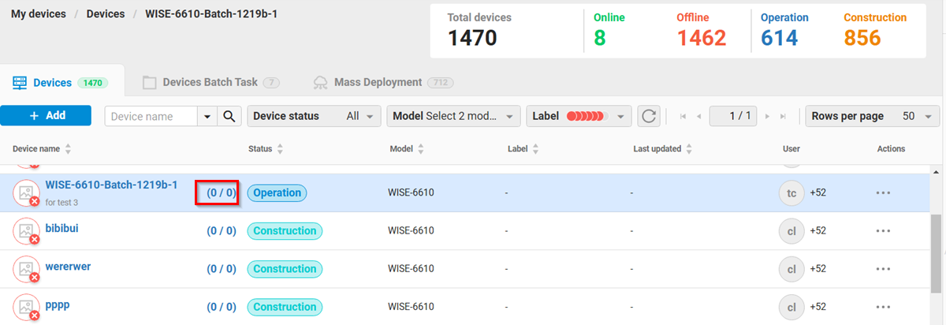Sort by Status column

[280, 149]
